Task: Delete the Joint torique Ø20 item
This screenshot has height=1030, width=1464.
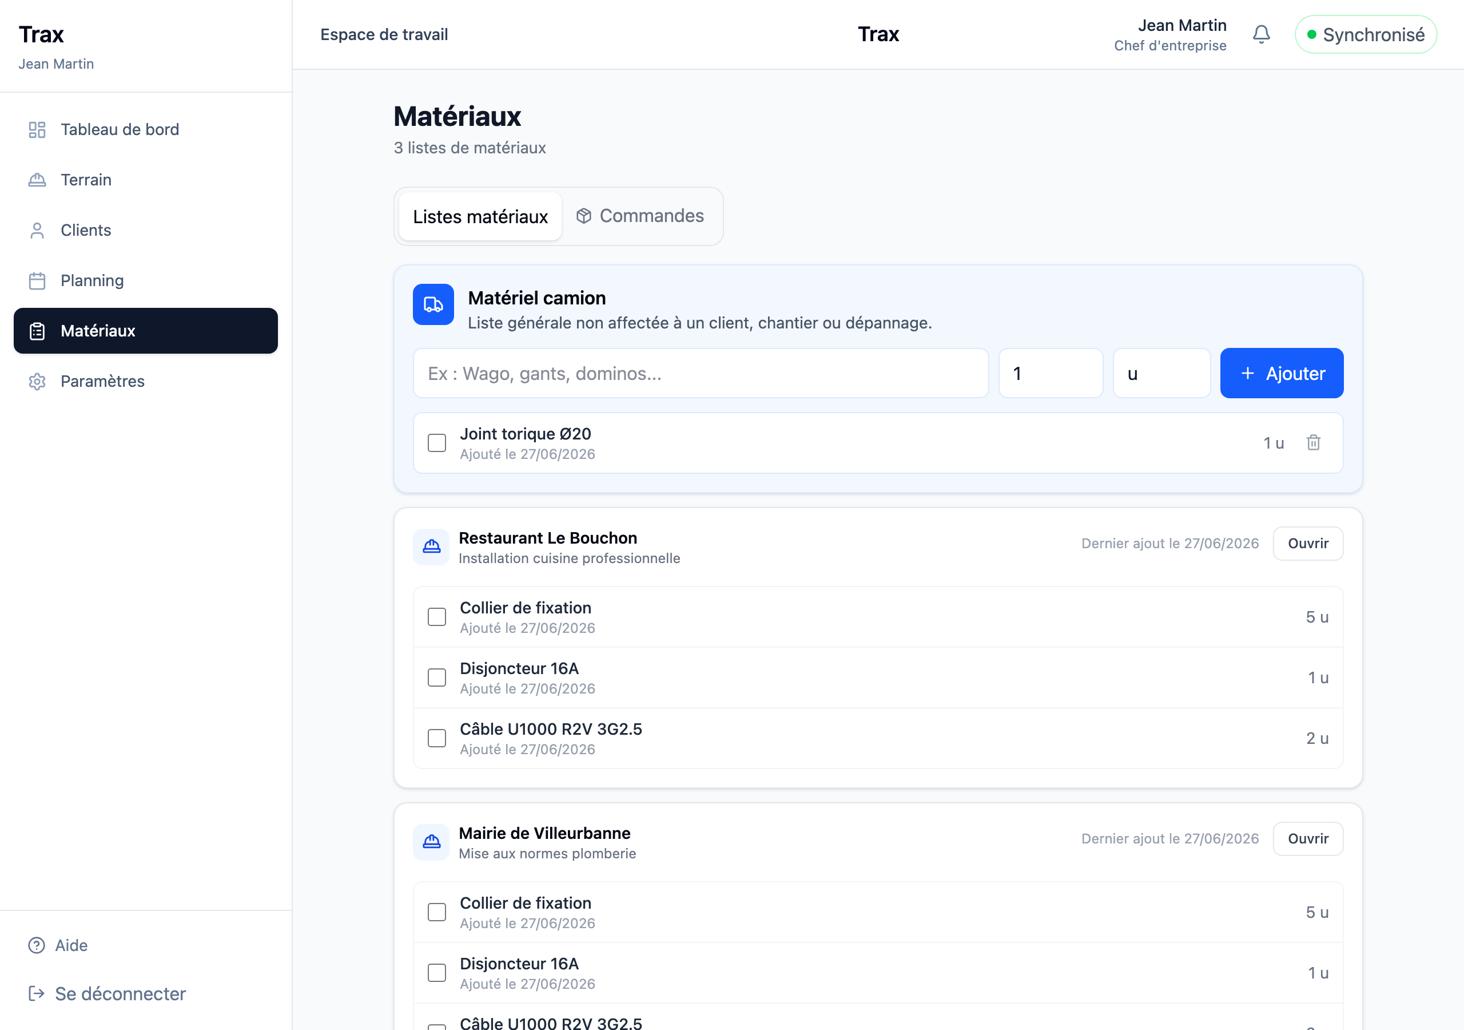Action: click(x=1313, y=443)
